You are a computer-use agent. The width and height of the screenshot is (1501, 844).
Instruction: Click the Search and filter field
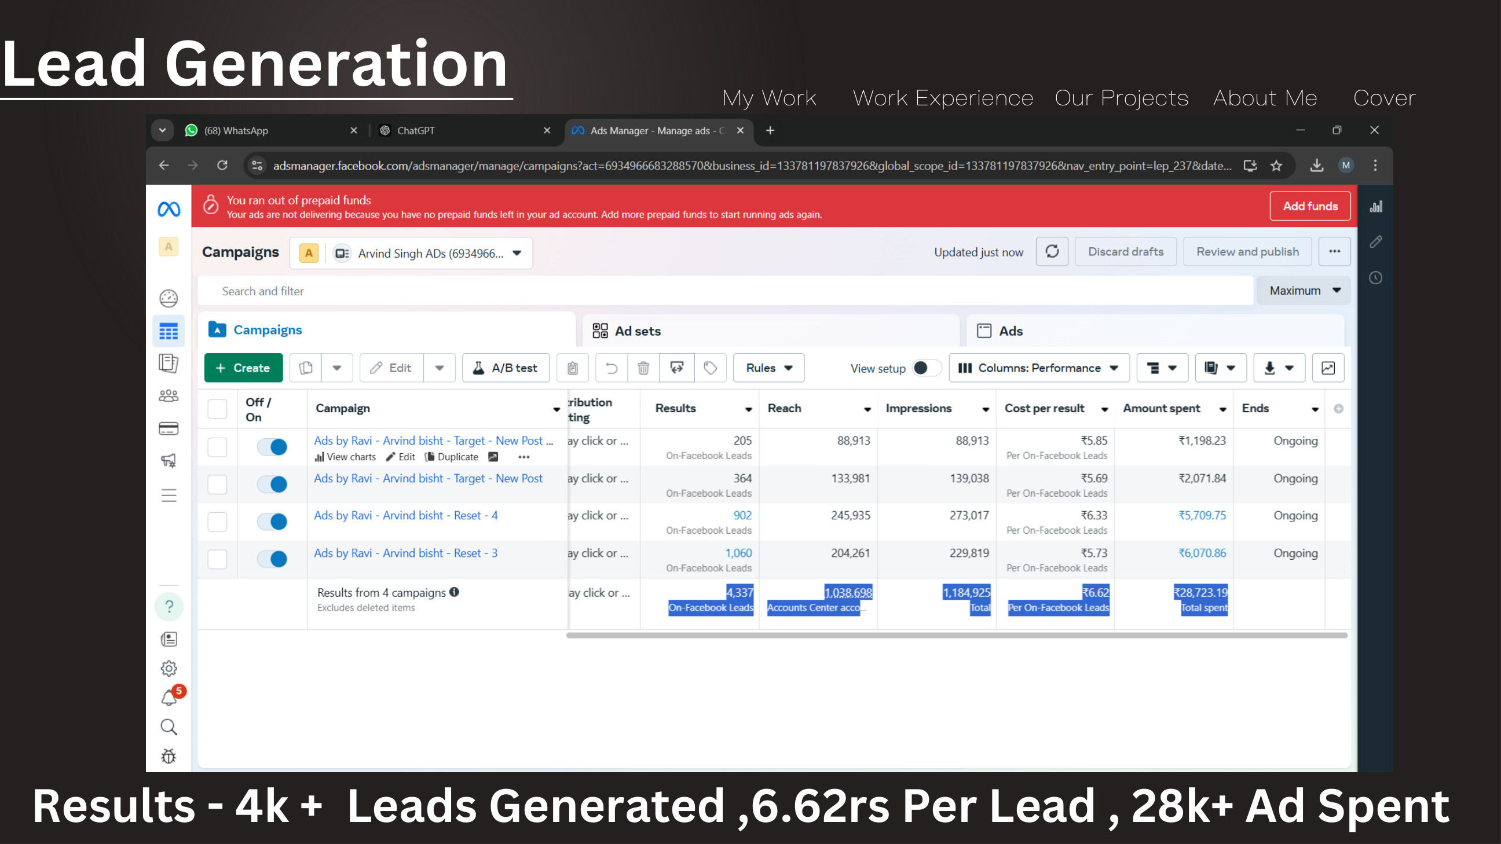coord(726,291)
